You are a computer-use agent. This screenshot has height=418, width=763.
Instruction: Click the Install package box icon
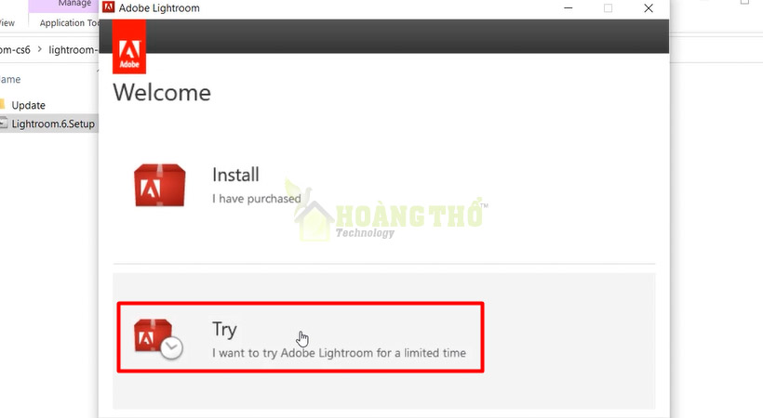tap(160, 185)
